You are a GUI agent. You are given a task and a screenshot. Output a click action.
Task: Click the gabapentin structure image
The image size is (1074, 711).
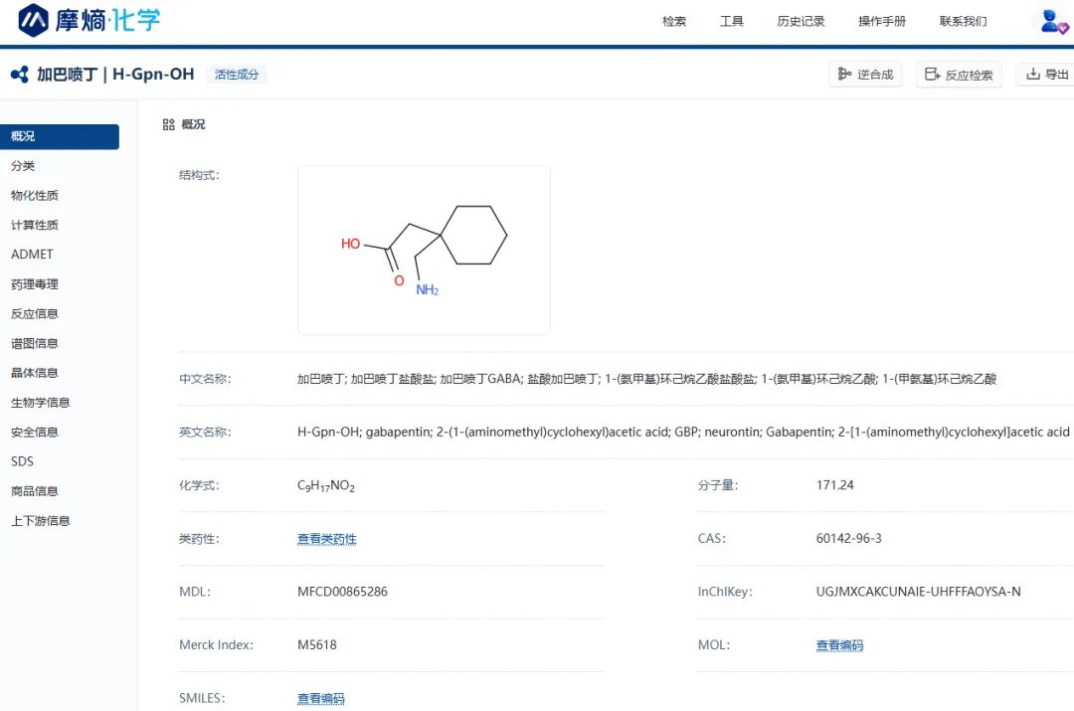click(424, 250)
